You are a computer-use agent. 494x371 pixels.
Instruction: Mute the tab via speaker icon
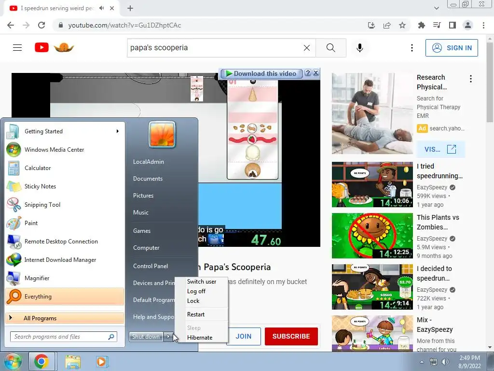[101, 8]
